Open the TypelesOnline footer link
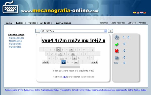The height and width of the screenshot is (95, 151). point(65,90)
